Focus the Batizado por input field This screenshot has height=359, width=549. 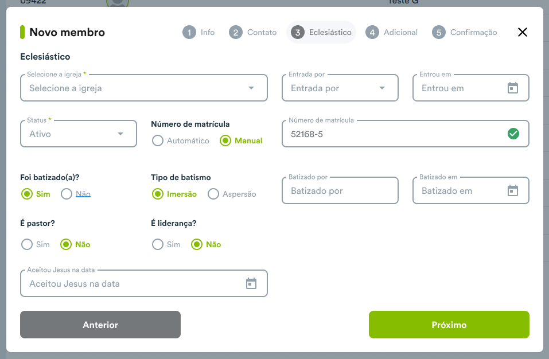(x=340, y=190)
